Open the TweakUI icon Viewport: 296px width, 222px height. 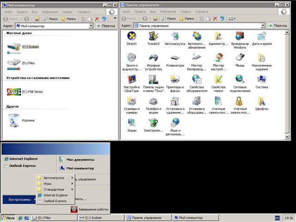(153, 37)
